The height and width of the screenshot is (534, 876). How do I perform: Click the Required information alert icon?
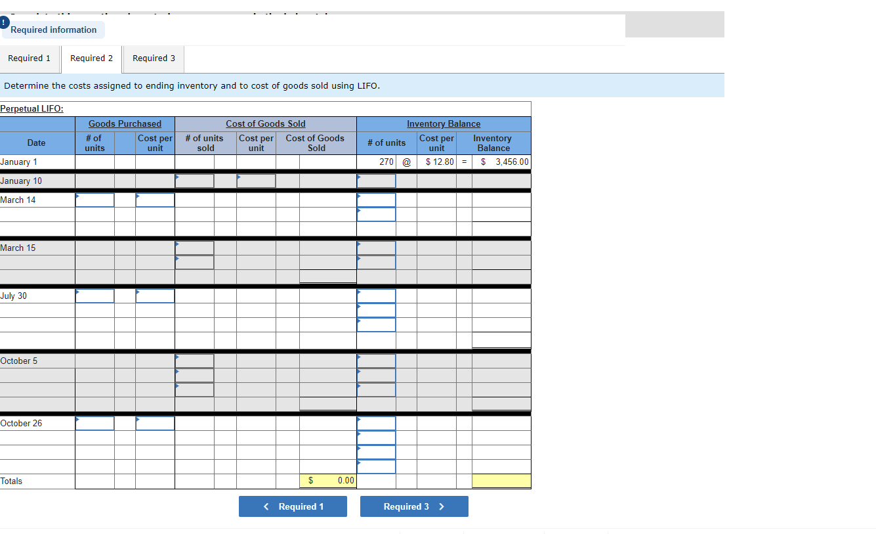pos(3,22)
